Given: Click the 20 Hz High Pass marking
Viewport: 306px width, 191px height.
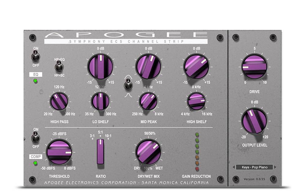Looking at the screenshot, I should coord(48,114).
